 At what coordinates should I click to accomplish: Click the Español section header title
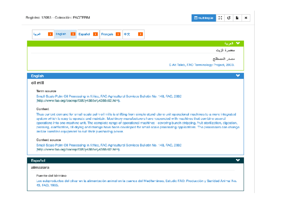[x=38, y=160]
